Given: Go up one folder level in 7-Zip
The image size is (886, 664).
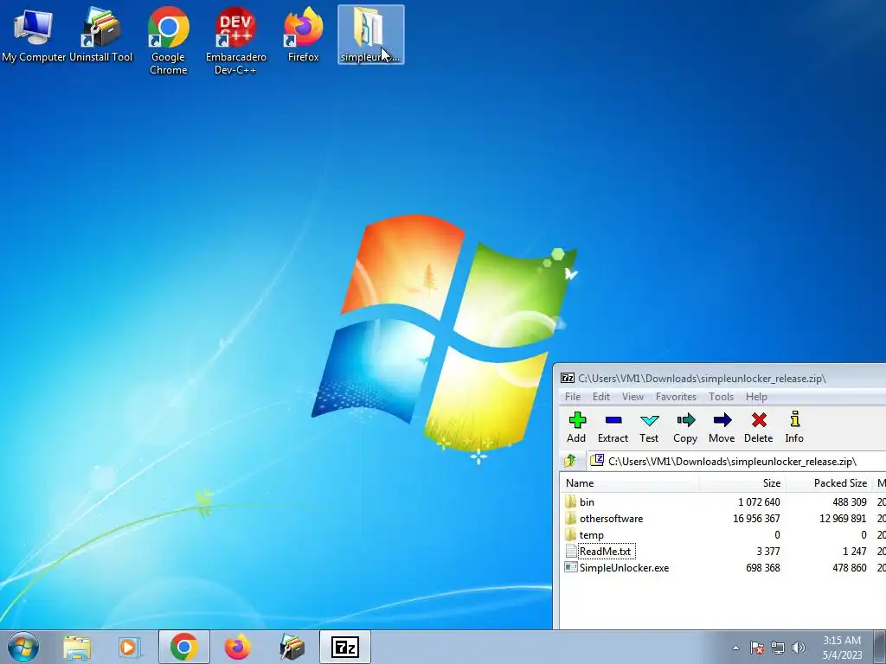Looking at the screenshot, I should [x=570, y=462].
